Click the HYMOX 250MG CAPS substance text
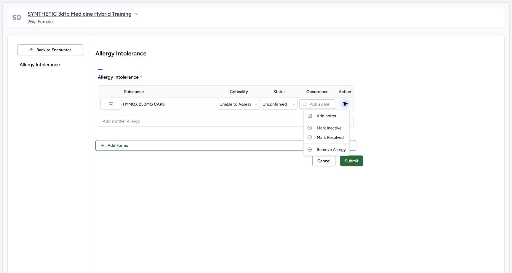 pyautogui.click(x=144, y=104)
